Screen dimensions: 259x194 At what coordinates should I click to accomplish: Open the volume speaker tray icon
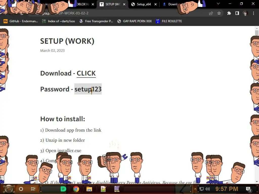tap(208, 189)
